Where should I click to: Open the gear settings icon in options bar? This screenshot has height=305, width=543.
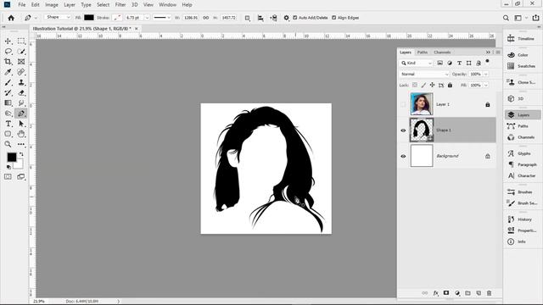pyautogui.click(x=286, y=18)
